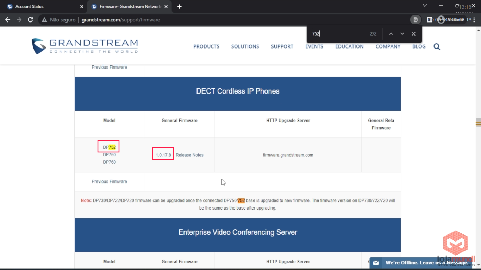Click the envelope icon in chat widget
The height and width of the screenshot is (270, 481).
click(x=376, y=263)
